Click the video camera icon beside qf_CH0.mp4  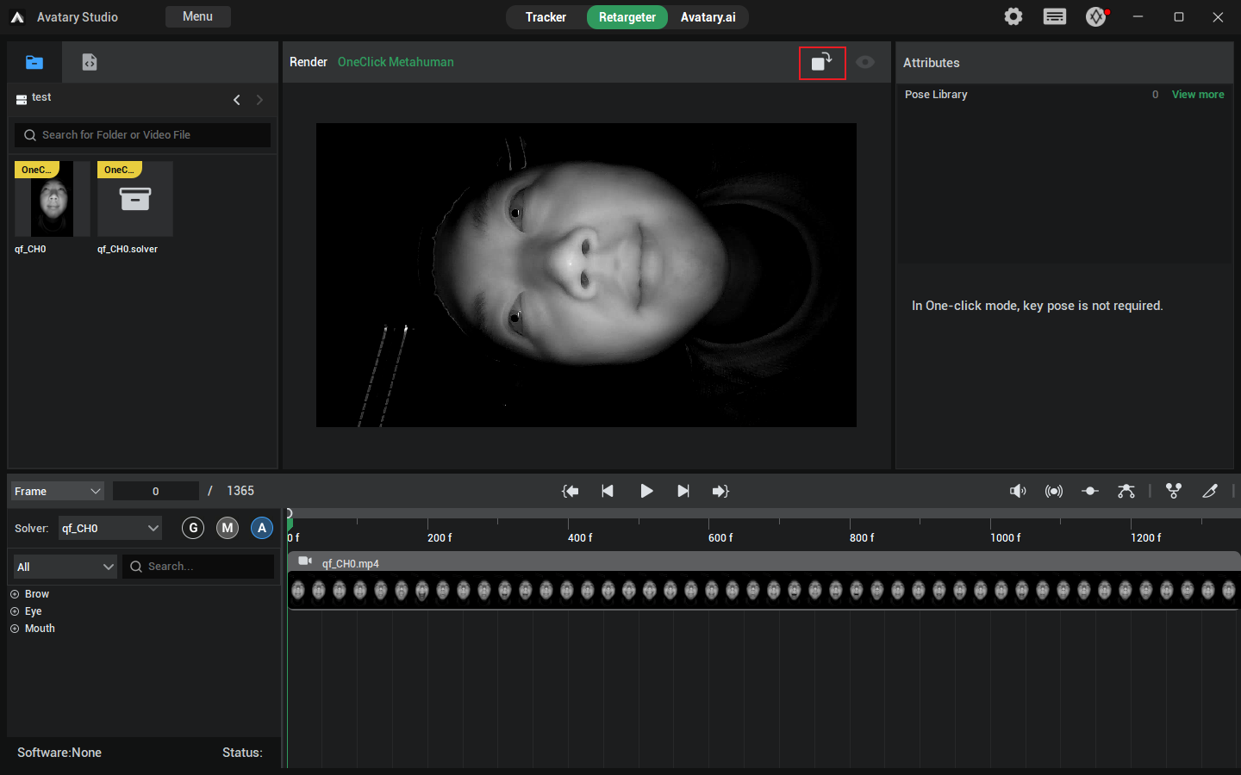pos(305,561)
